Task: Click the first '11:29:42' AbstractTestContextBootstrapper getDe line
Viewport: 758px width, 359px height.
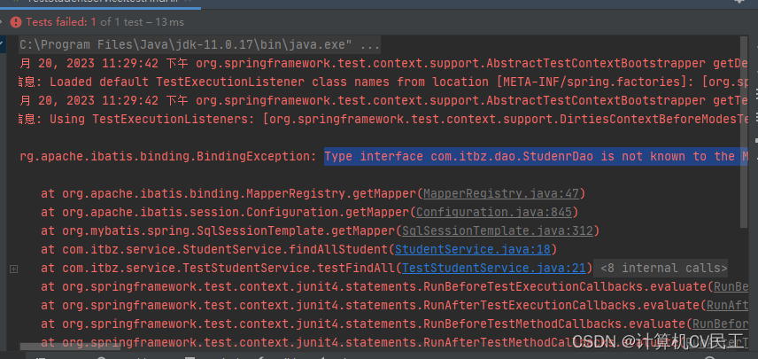Action: 383,63
